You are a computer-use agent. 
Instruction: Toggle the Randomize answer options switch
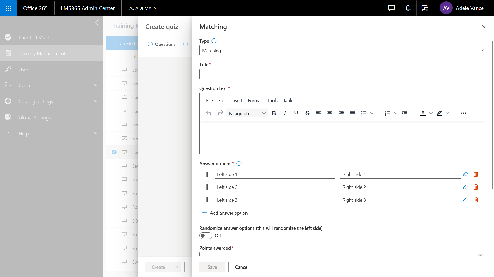(x=206, y=235)
